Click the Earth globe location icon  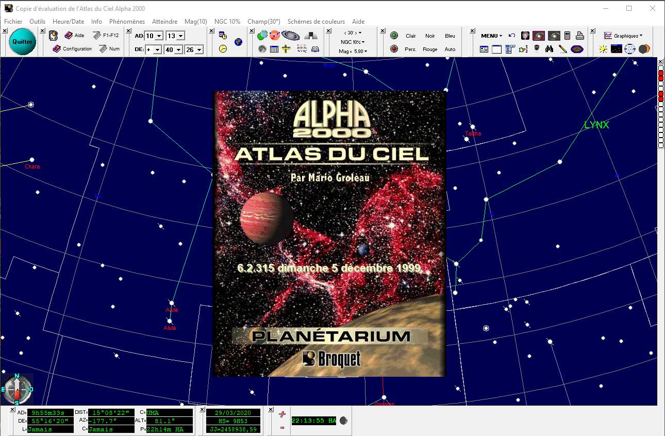click(x=238, y=42)
